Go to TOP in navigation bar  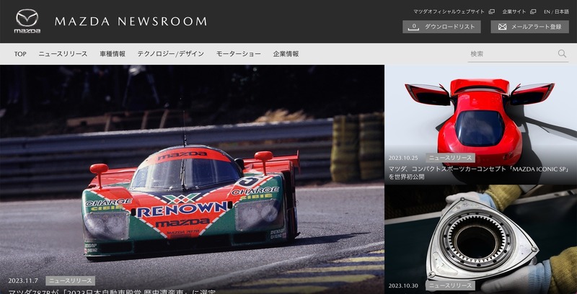(x=20, y=54)
